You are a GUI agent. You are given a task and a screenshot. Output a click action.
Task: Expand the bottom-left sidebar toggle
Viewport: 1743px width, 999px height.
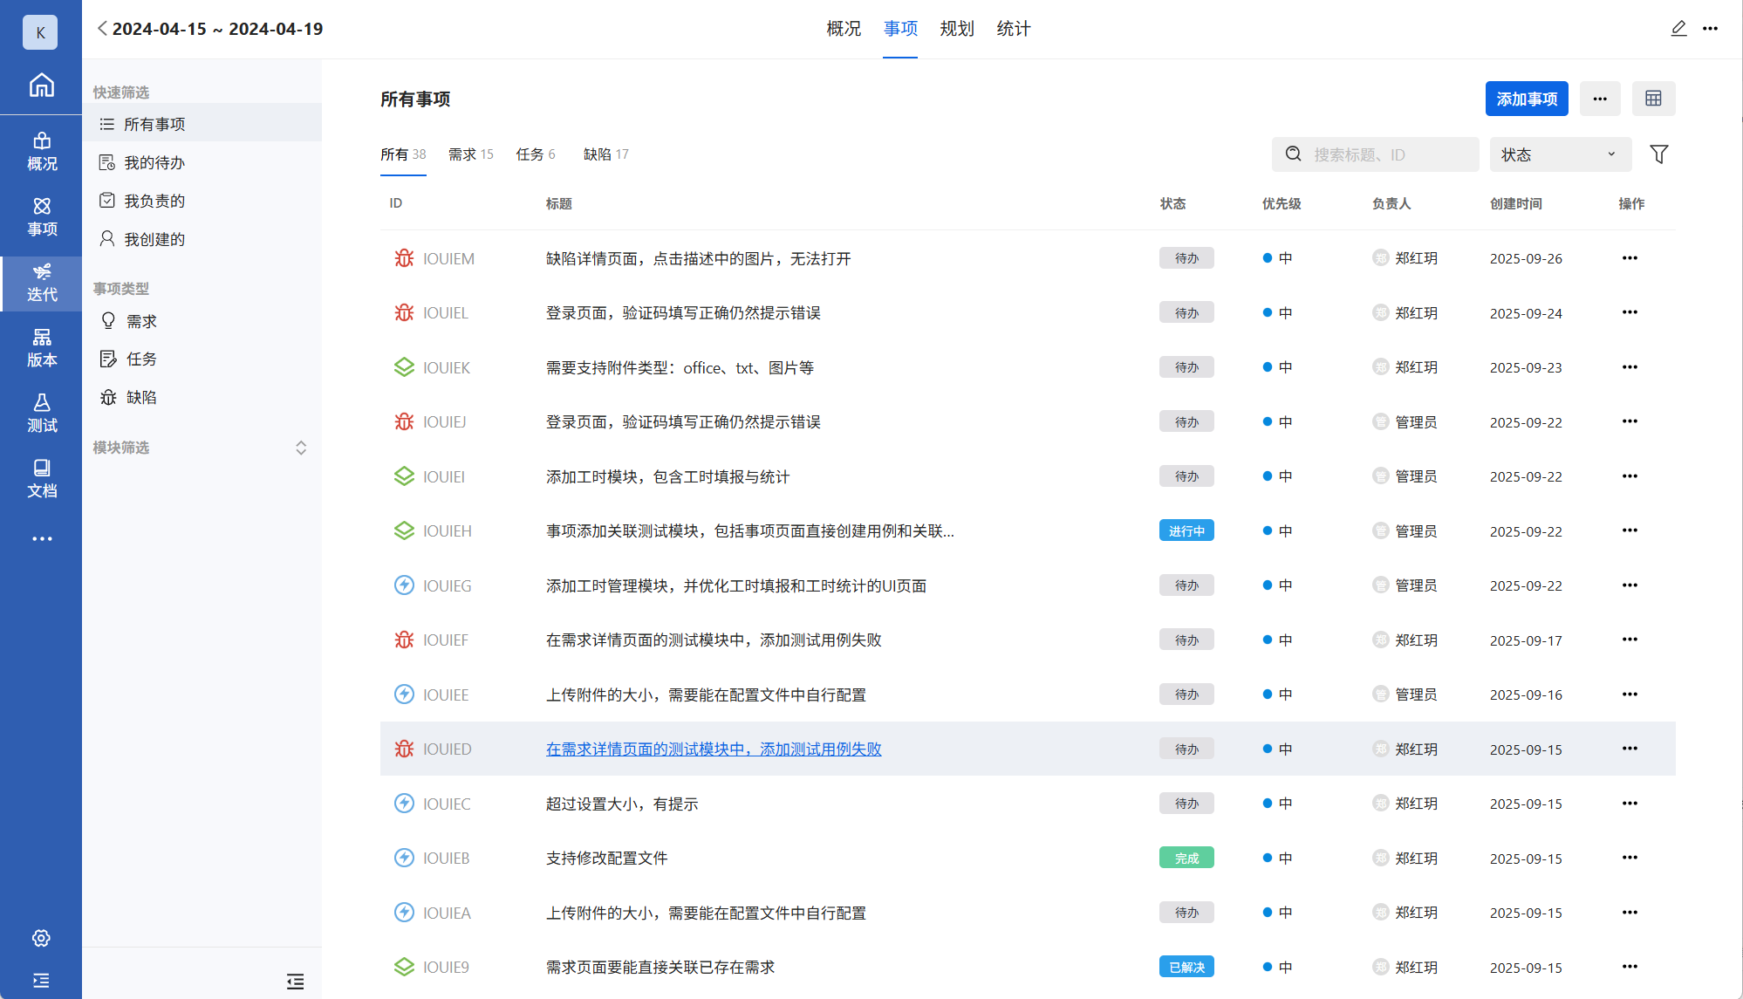(41, 981)
